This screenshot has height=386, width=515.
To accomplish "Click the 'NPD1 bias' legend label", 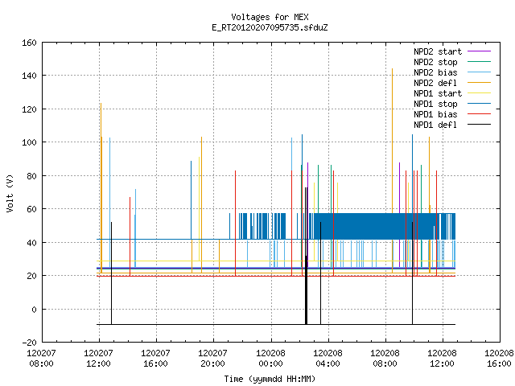I will [435, 114].
